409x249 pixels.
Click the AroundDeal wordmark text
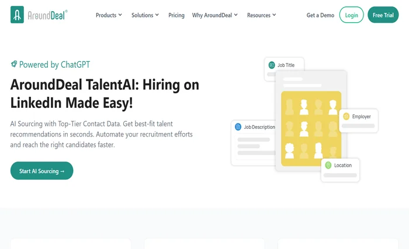(x=47, y=15)
